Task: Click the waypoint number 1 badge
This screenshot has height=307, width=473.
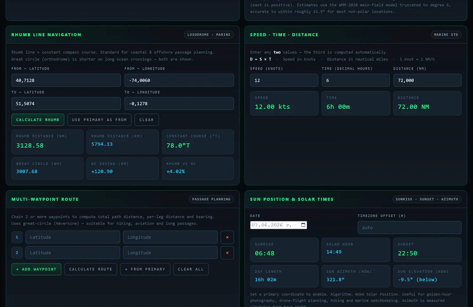Action: point(17,237)
